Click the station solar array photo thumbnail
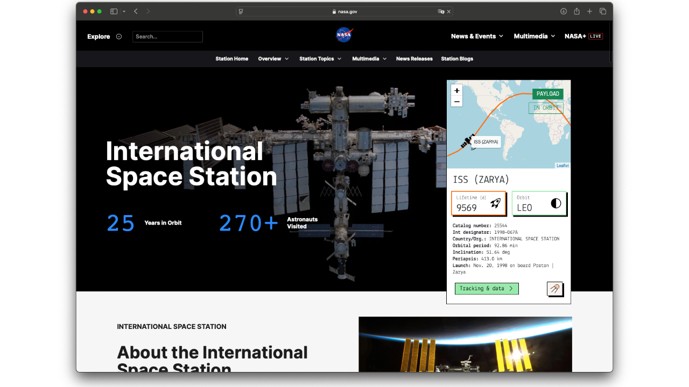689x387 pixels. [x=465, y=344]
